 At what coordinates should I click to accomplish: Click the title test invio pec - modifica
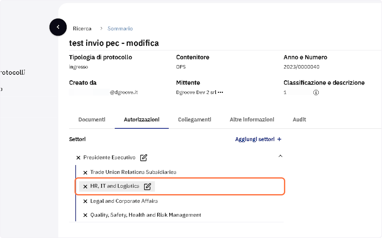coord(114,43)
